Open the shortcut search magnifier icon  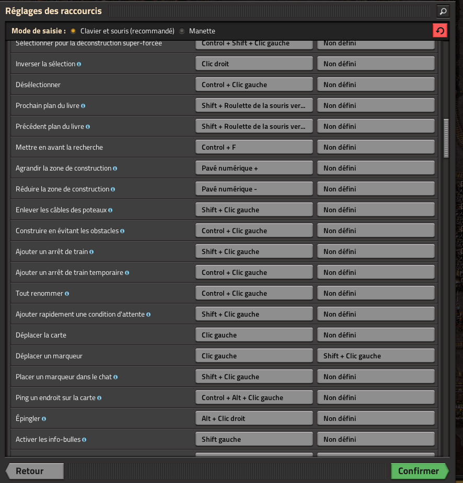pos(442,11)
